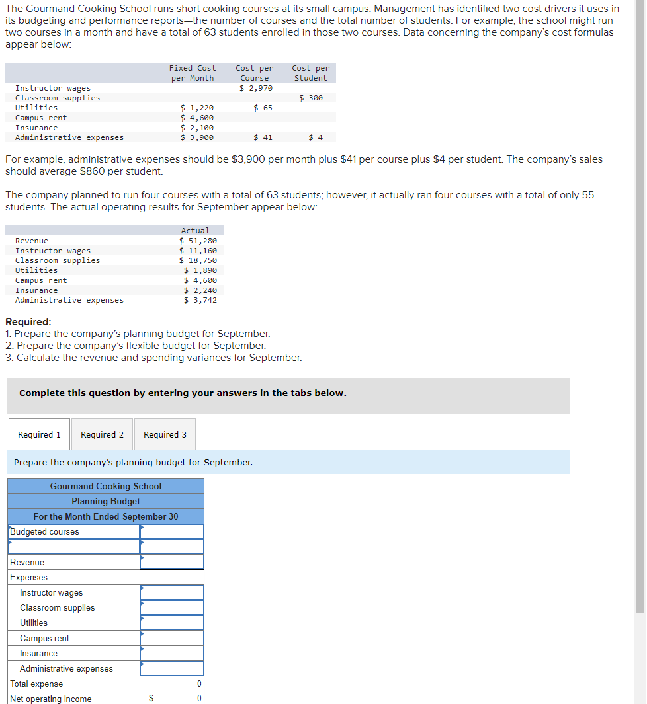Screen dimensions: 647x704
Task: Select 'For the Month Ended September 30' heading
Action: [106, 517]
